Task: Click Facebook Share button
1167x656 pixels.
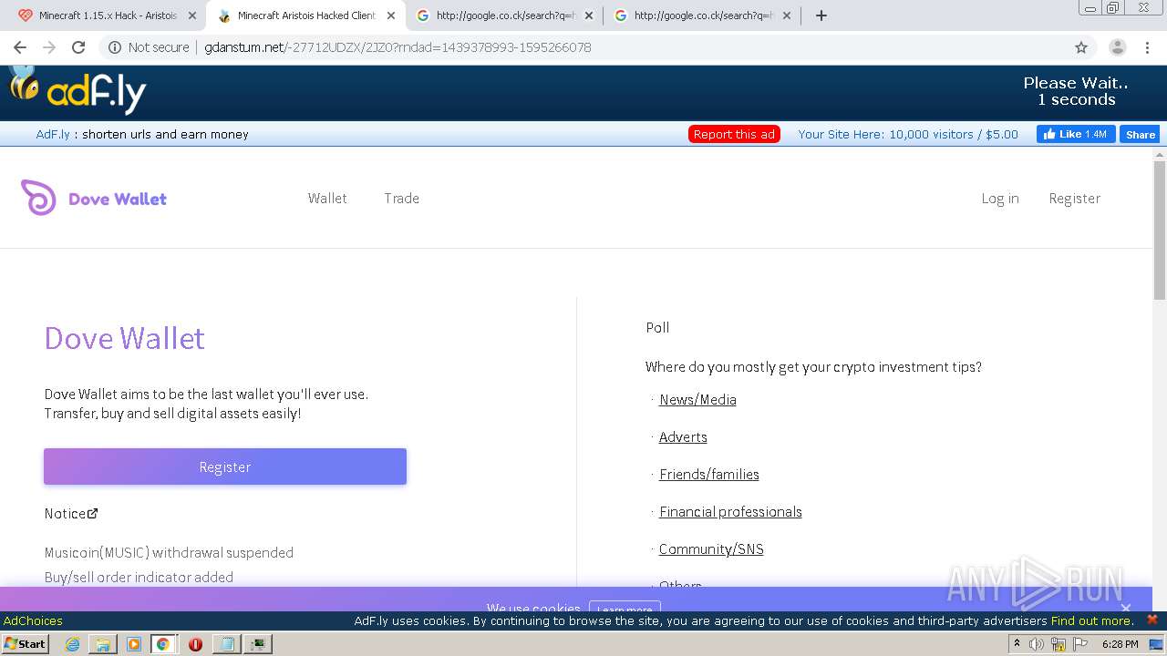Action: click(x=1140, y=134)
